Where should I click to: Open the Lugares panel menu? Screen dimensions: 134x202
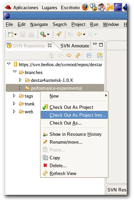pyautogui.click(x=49, y=8)
